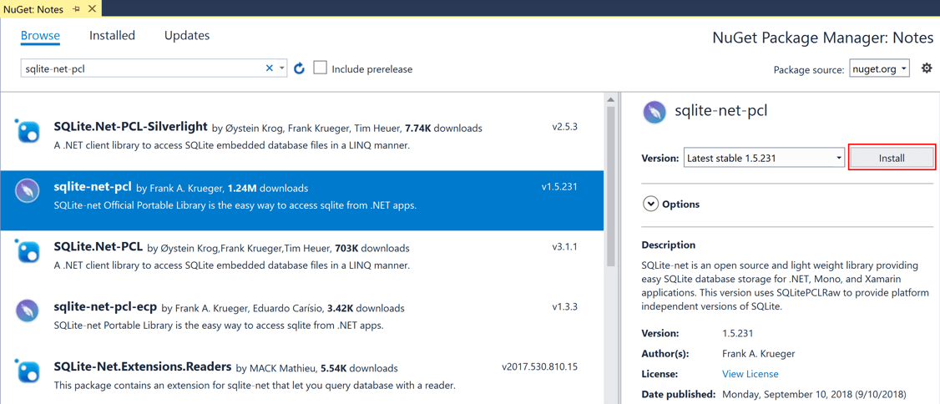This screenshot has height=404, width=940.
Task: Click the package list scrollbar up arrow
Action: 610,99
